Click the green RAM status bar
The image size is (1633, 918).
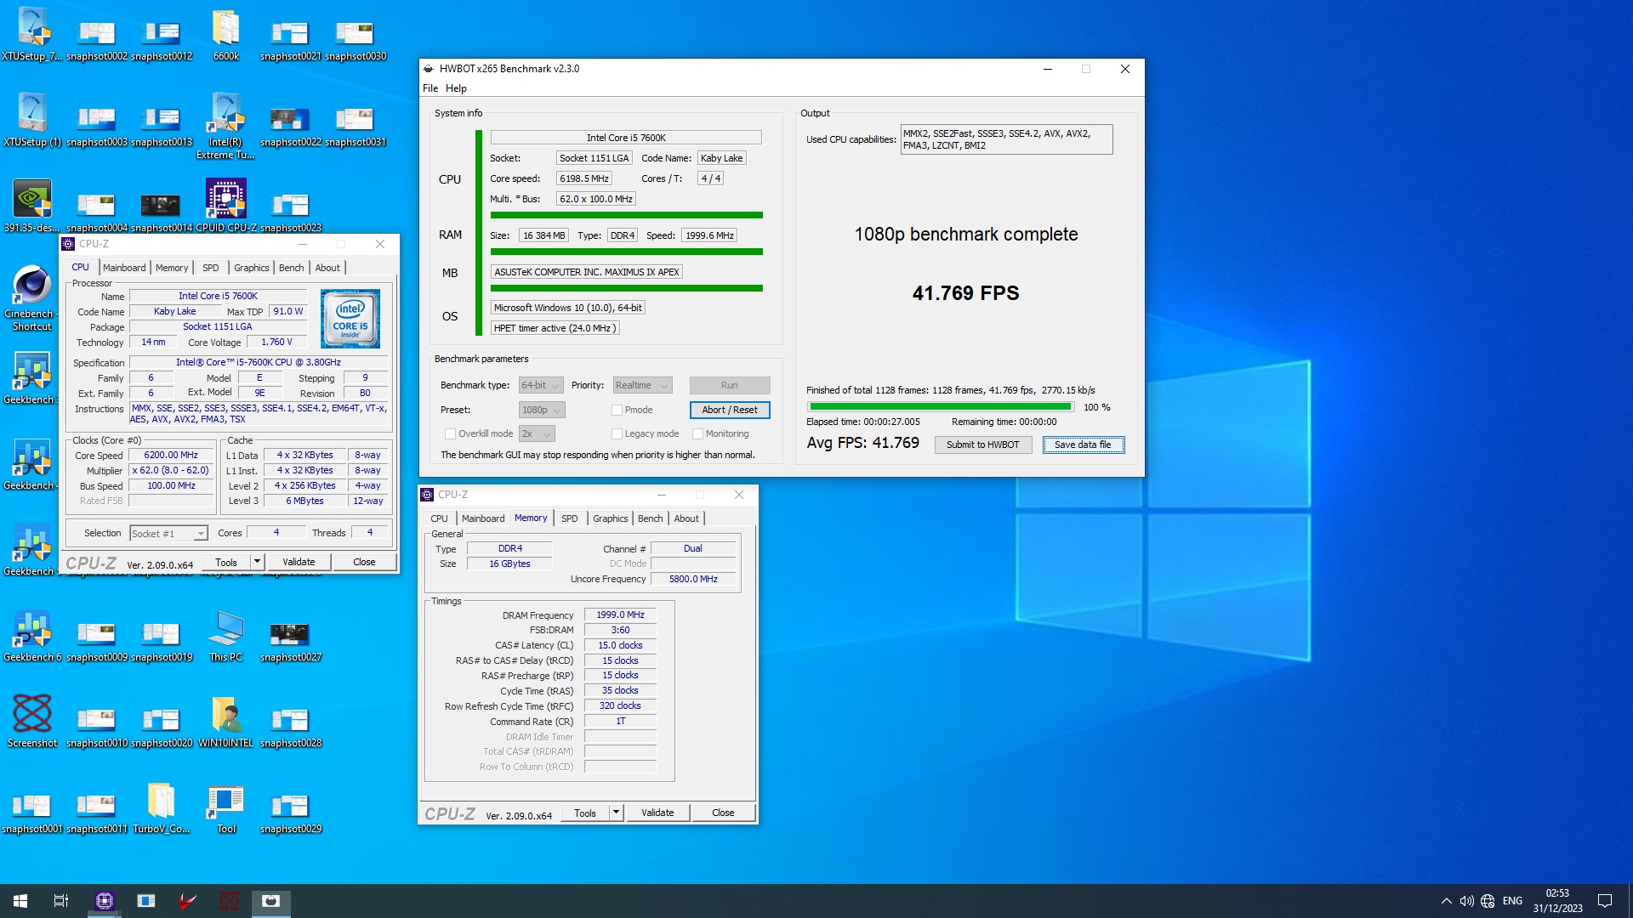(627, 252)
